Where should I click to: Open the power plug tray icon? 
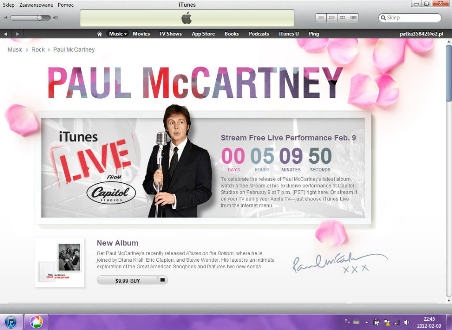point(376,322)
